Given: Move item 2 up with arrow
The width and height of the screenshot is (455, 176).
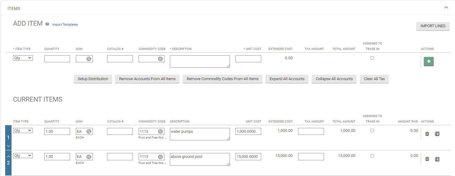Looking at the screenshot, I should 8,156.
